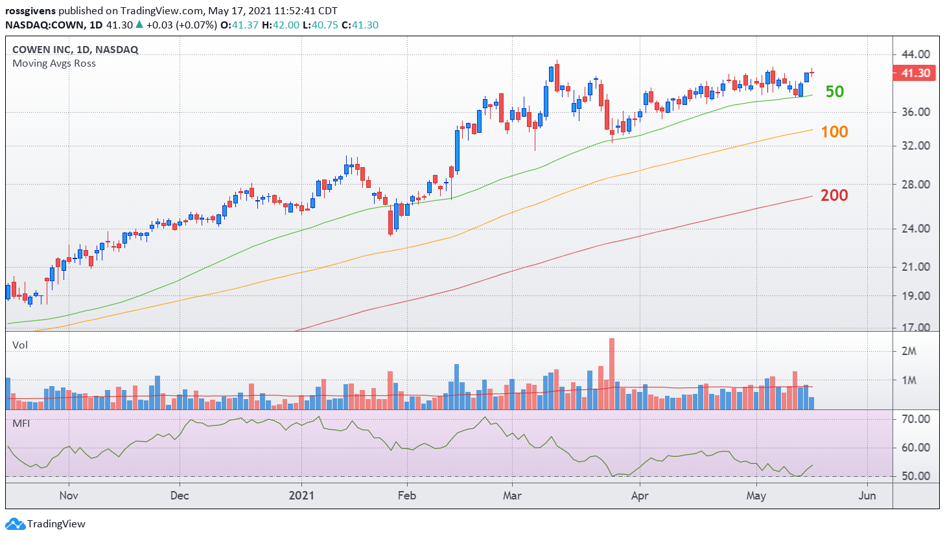Click the green up-arrow price change icon
945x539 pixels.
pyautogui.click(x=139, y=25)
